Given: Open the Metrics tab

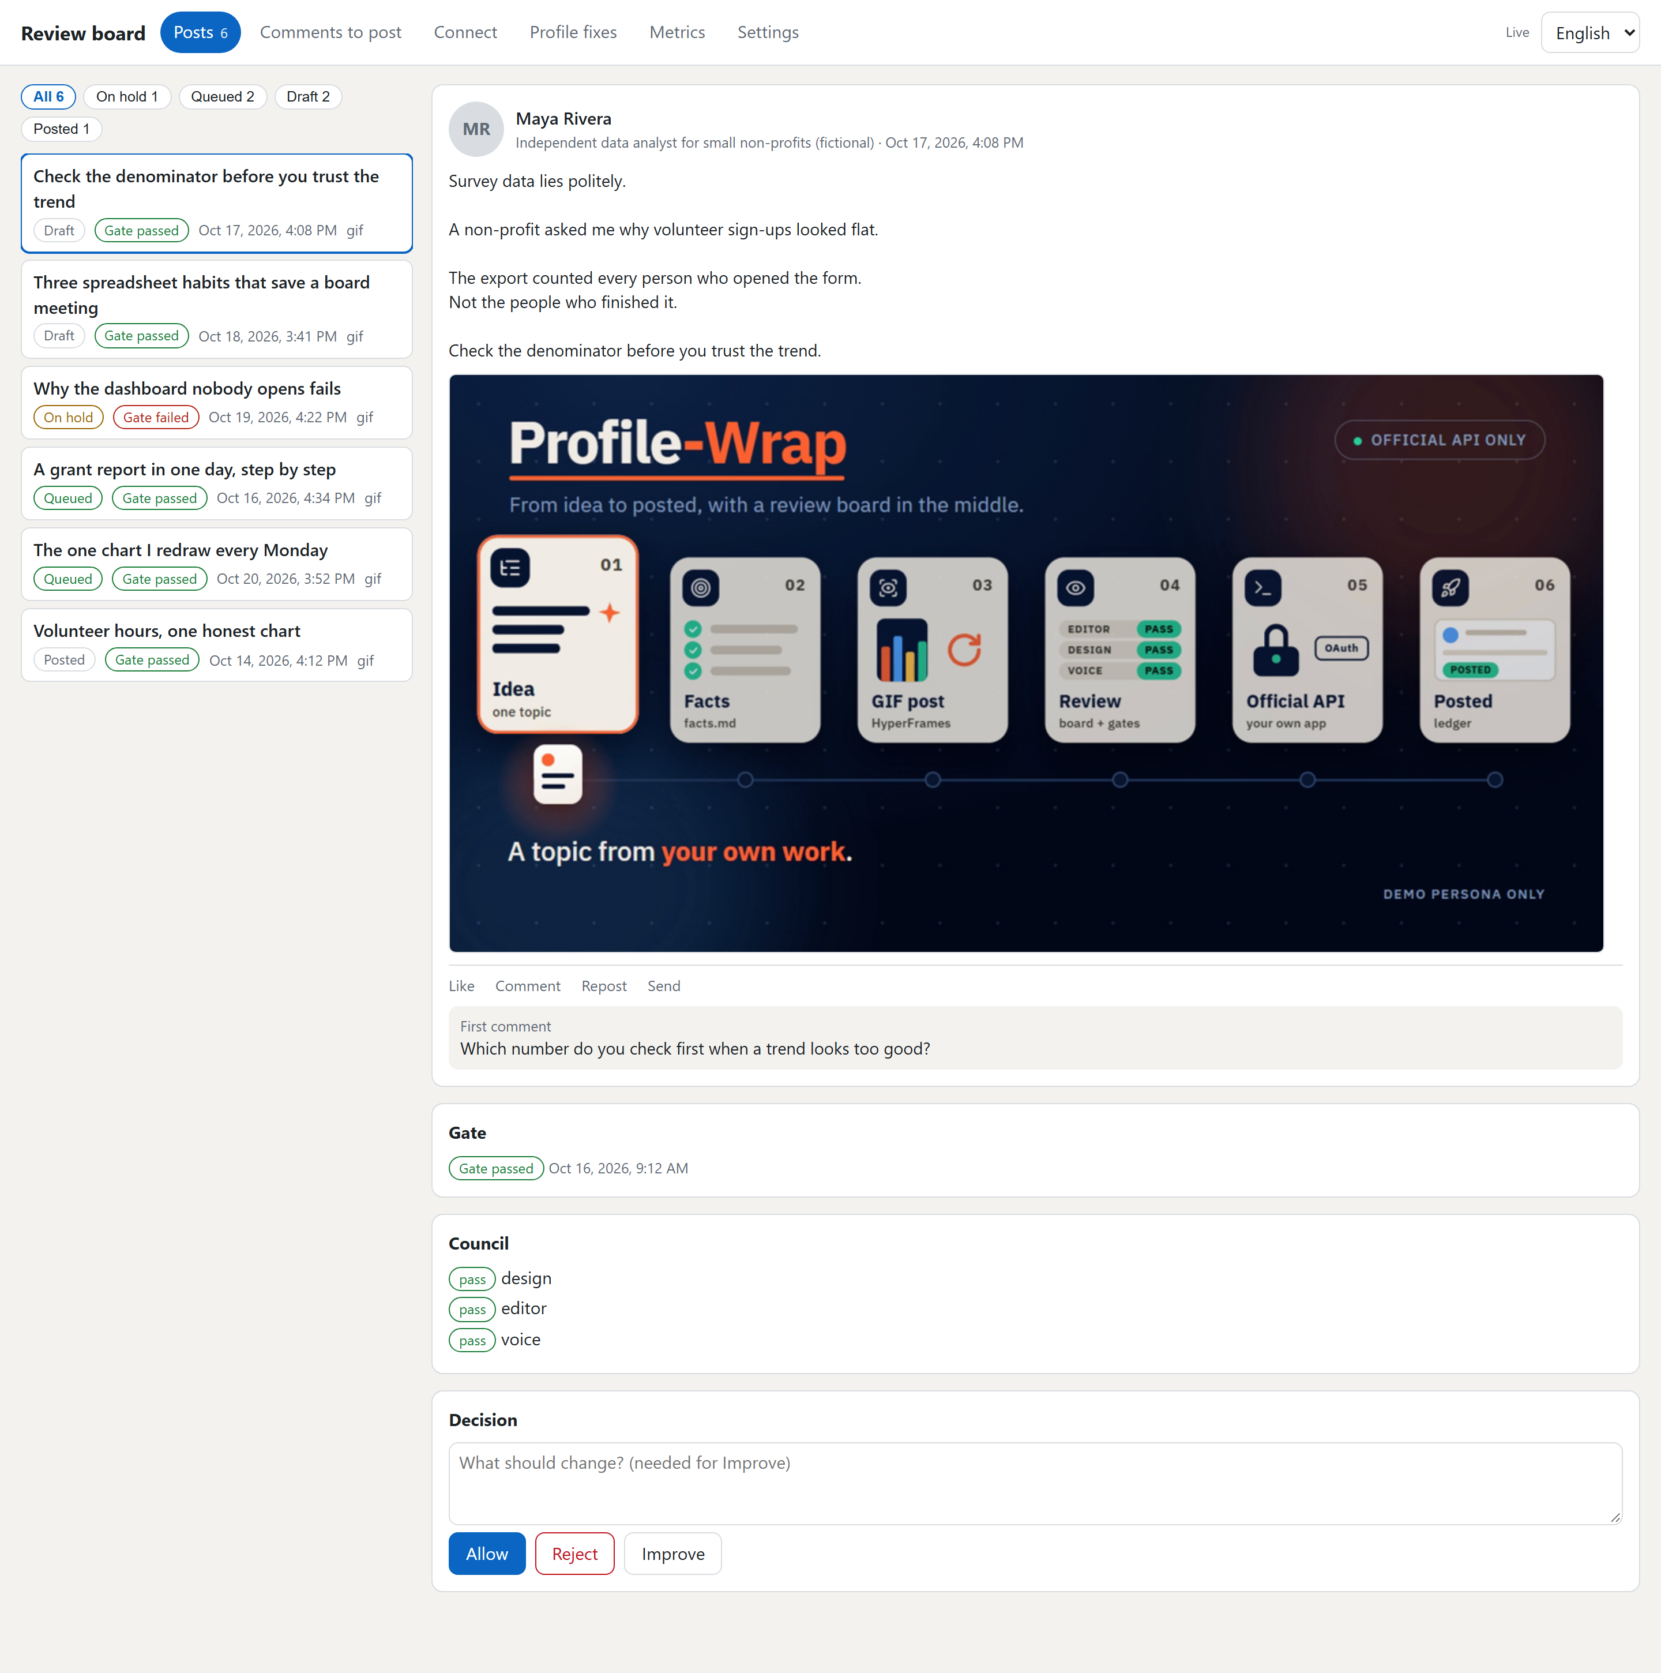Looking at the screenshot, I should 677,32.
